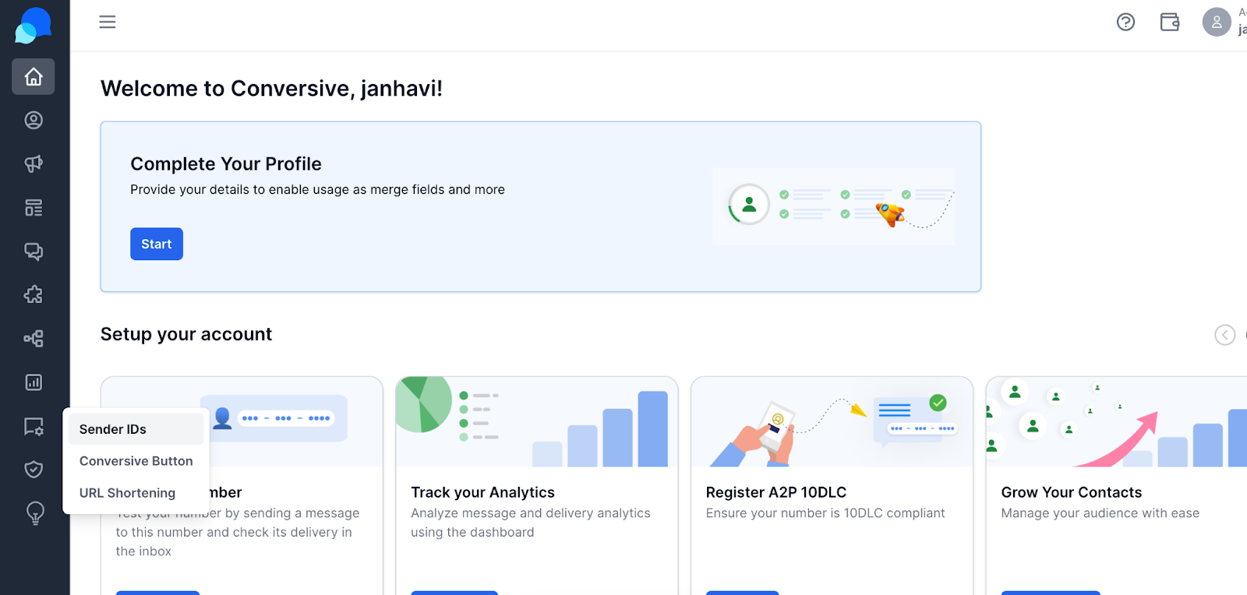Go to the Home dashboard icon
1247x595 pixels.
point(34,76)
